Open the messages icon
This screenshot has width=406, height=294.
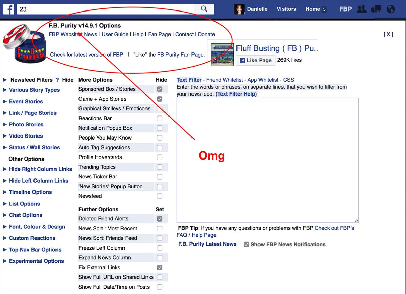pyautogui.click(x=376, y=9)
